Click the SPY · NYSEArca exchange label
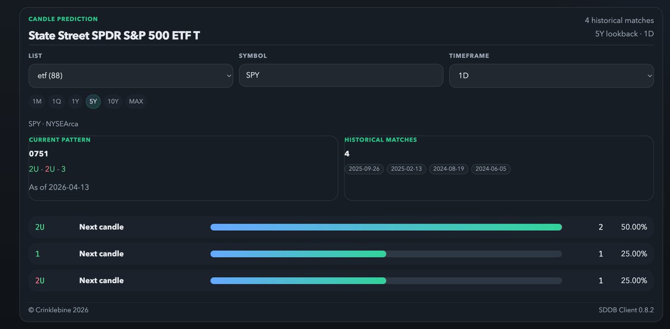 54,123
